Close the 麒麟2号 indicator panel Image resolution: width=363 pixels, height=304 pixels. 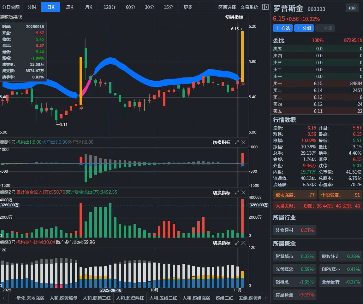tap(243, 192)
